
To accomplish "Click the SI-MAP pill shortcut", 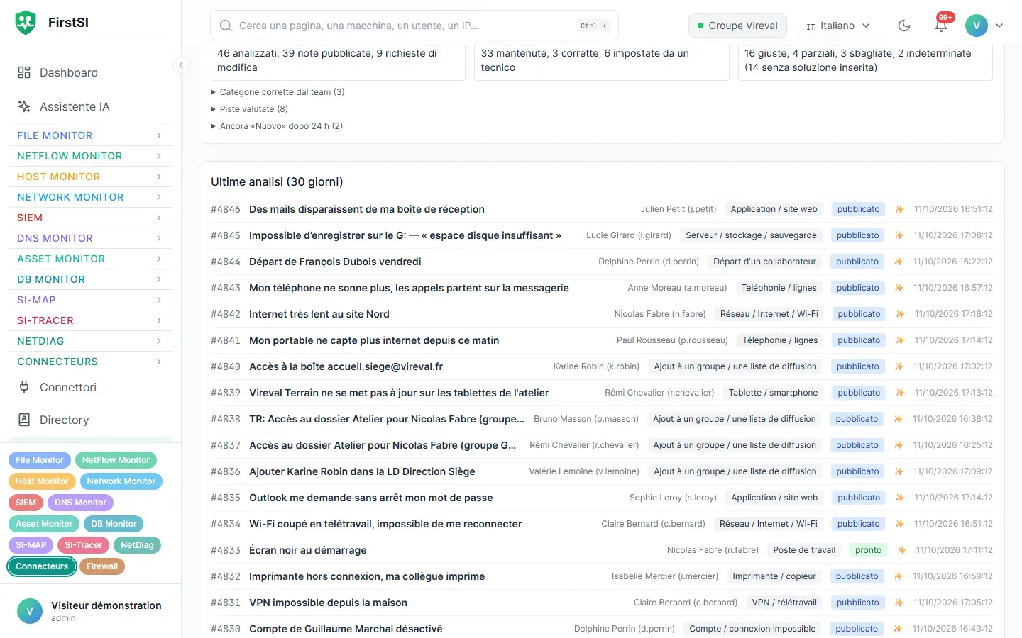I will click(x=31, y=545).
